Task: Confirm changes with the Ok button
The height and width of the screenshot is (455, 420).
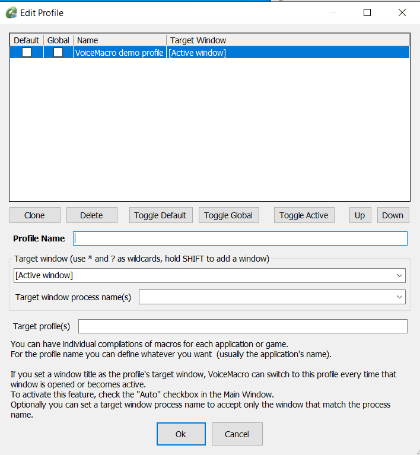Action: pyautogui.click(x=181, y=434)
